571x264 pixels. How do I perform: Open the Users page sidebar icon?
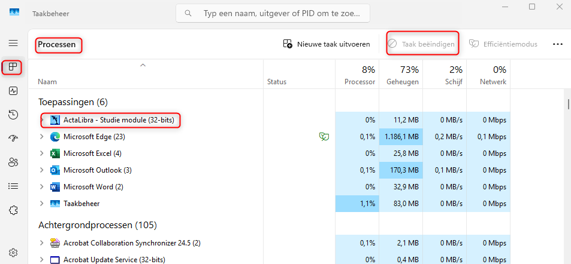click(x=13, y=162)
